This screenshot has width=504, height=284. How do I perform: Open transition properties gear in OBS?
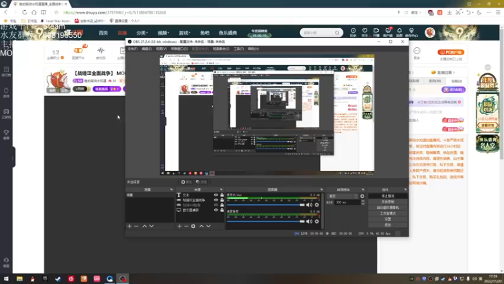[362, 196]
